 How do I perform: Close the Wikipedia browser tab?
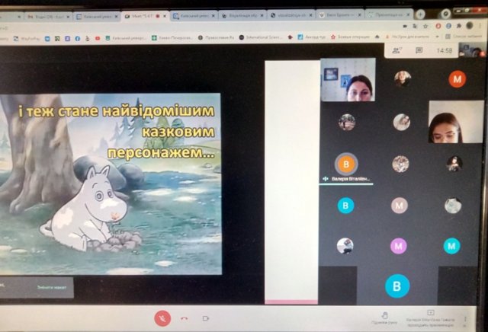tap(359, 14)
